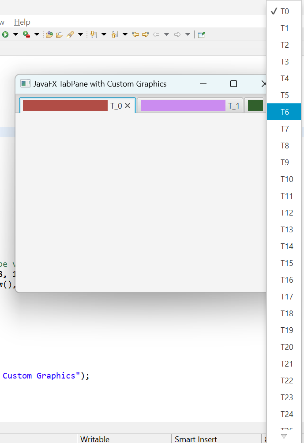This screenshot has width=304, height=443.
Task: Click the Run Last Tool icon
Action: pyautogui.click(x=26, y=34)
